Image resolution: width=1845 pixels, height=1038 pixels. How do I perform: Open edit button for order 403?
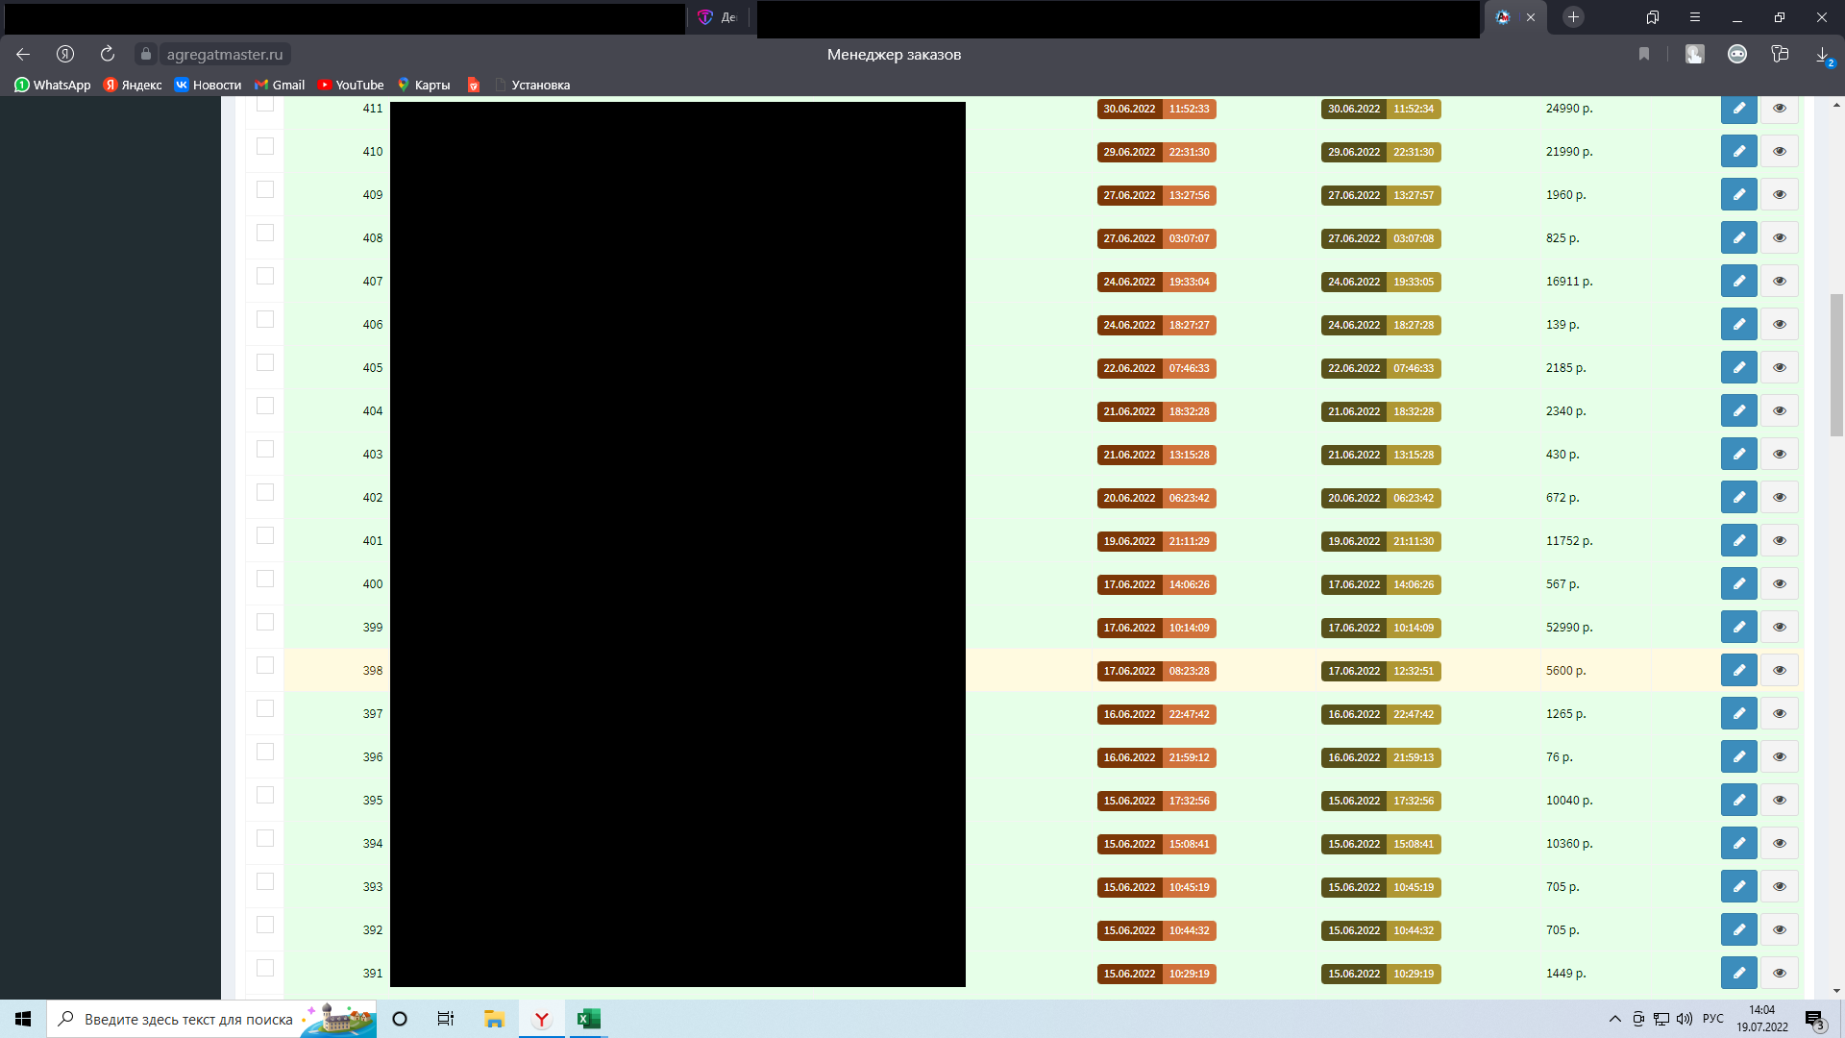coord(1738,454)
